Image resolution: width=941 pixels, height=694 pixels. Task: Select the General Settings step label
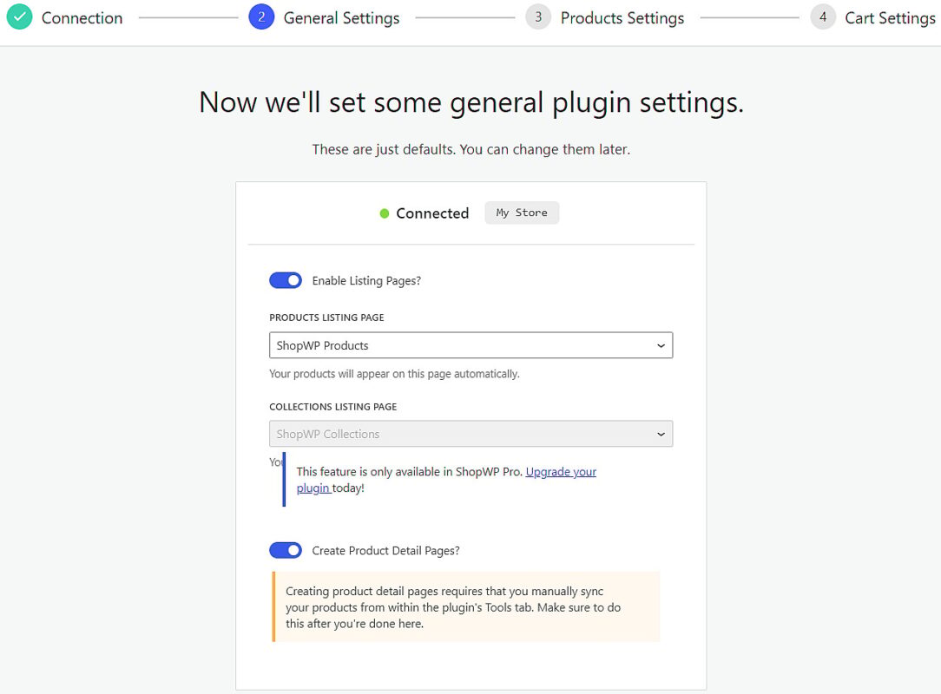[341, 18]
